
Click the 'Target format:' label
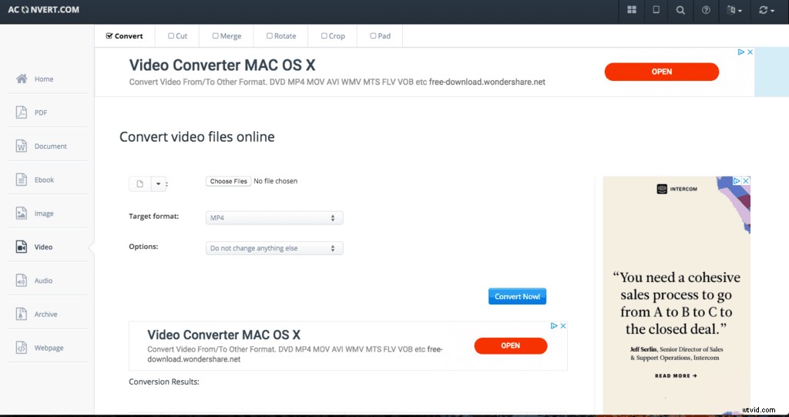(154, 217)
